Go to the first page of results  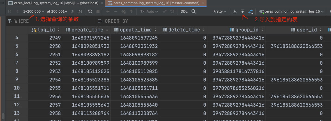[10, 12]
